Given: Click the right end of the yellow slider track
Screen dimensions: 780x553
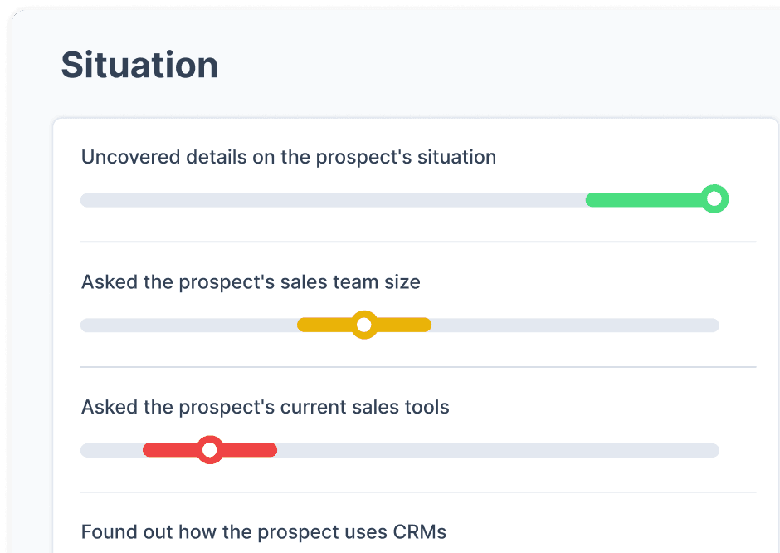Looking at the screenshot, I should [714, 325].
